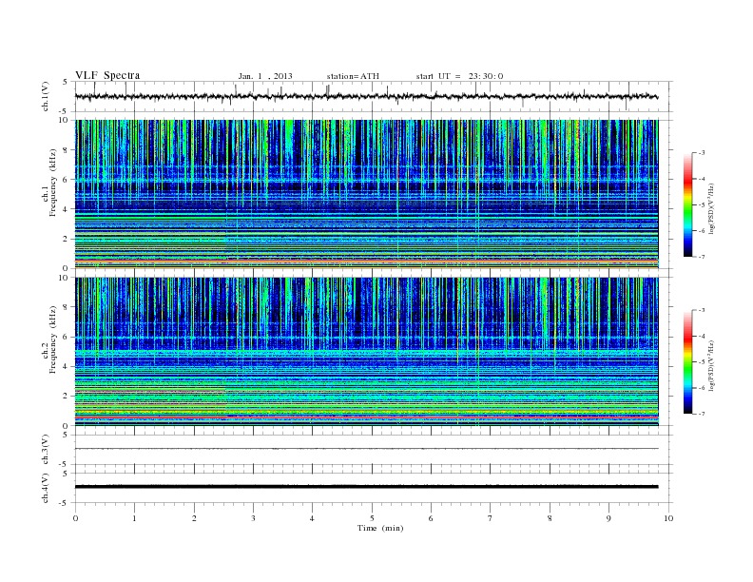The image size is (753, 582).
Task: Click the time axis tick label "7"
Action: tap(491, 518)
